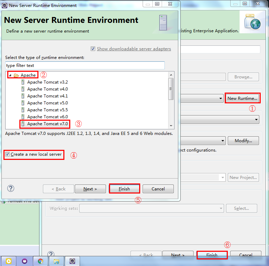Click Apache Tomcat v7.0 server icon
The image size is (269, 266).
coord(23,123)
